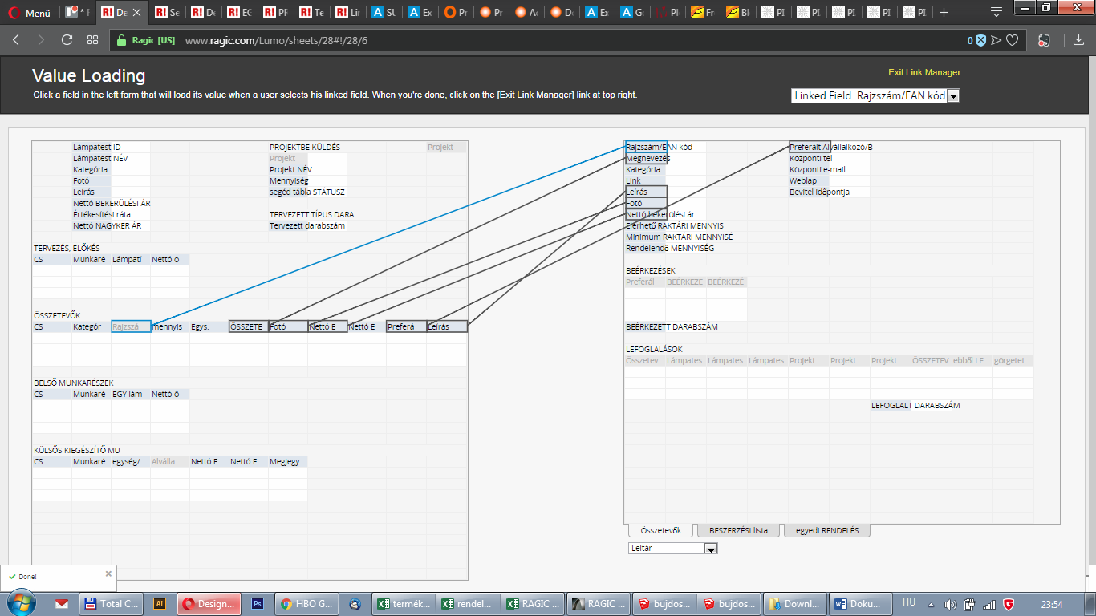Launch Illustrator from the taskbar

(x=160, y=604)
